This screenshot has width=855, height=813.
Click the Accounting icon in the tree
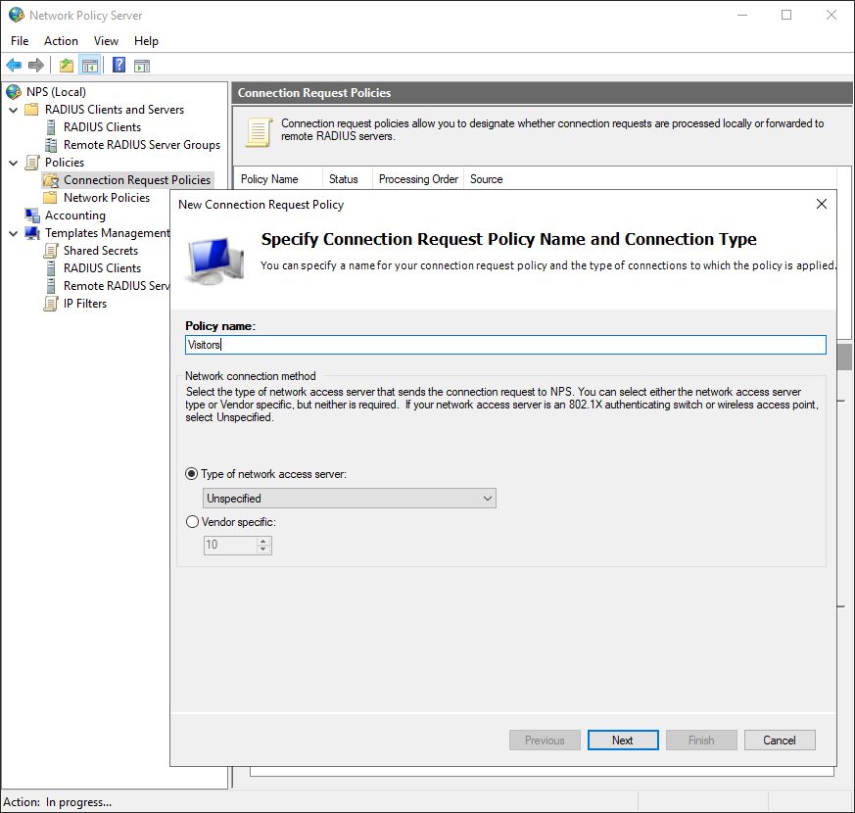coord(32,215)
